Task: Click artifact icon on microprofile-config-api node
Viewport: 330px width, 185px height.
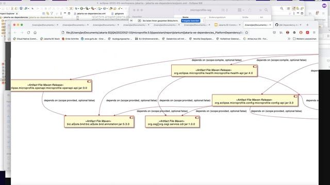Action: tap(295, 96)
